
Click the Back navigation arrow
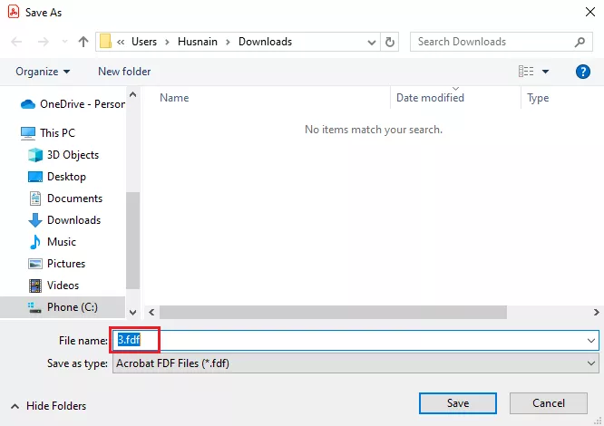[16, 42]
